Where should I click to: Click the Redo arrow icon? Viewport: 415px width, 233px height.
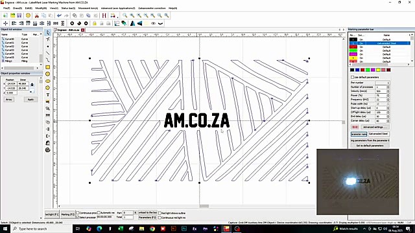66,16
